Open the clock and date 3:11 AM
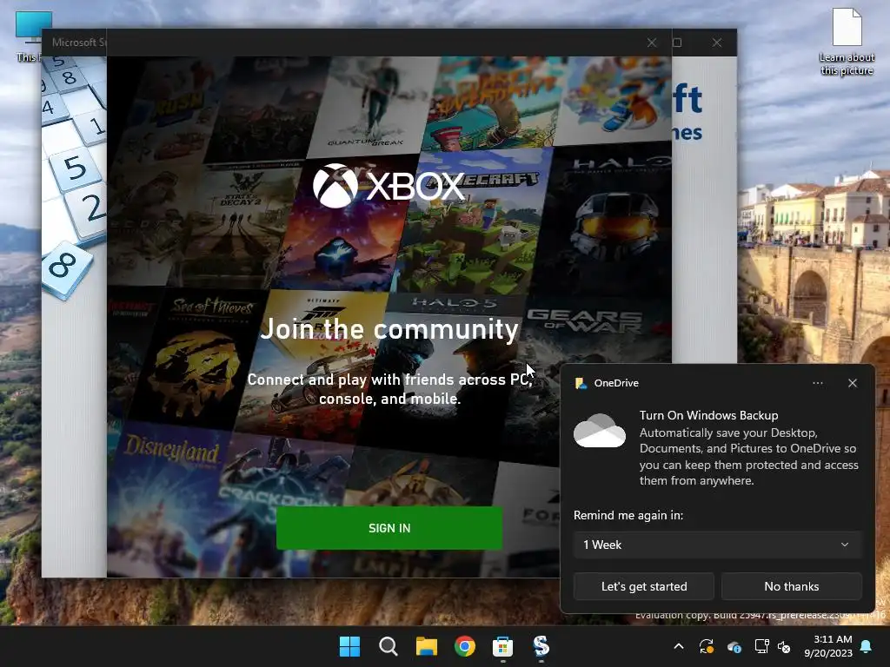Image resolution: width=890 pixels, height=667 pixels. pyautogui.click(x=827, y=646)
